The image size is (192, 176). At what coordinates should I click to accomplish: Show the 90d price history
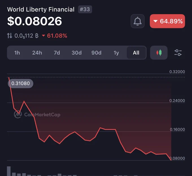pos(96,53)
